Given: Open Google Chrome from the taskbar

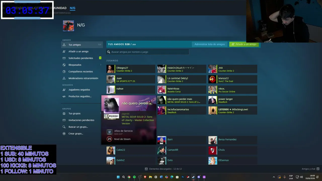Looking at the screenshot, I should (129, 177).
